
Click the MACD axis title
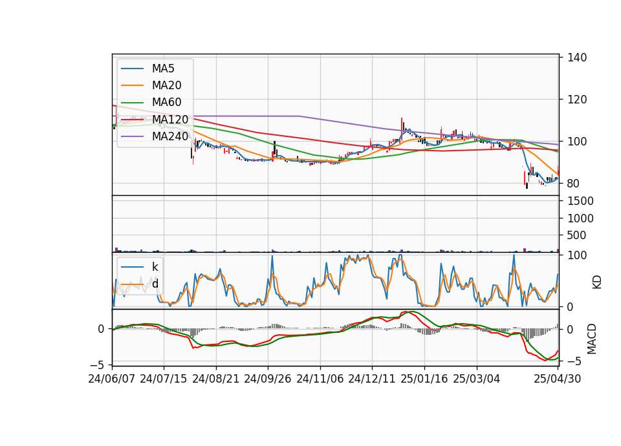[592, 339]
